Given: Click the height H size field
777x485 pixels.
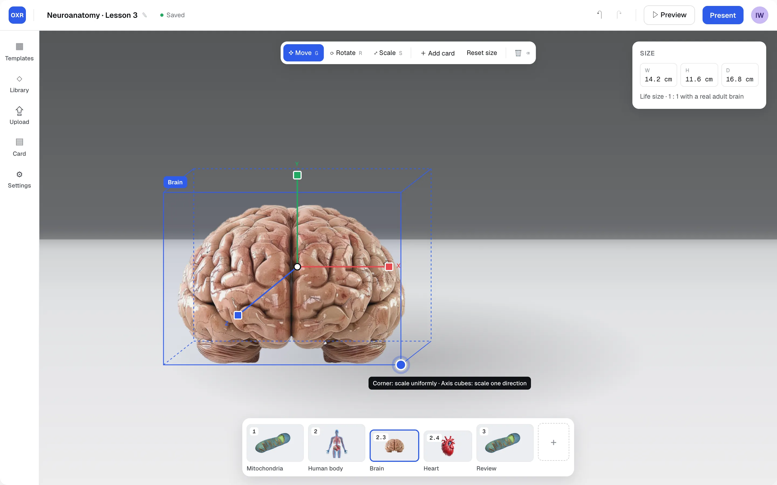Looking at the screenshot, I should pyautogui.click(x=699, y=75).
